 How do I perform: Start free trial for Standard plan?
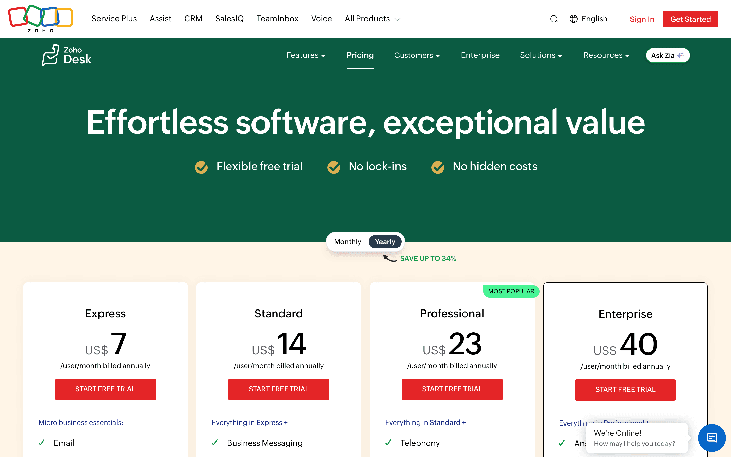(x=278, y=389)
